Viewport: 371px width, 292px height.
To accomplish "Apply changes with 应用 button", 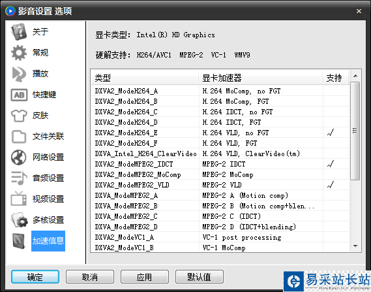I will (145, 276).
